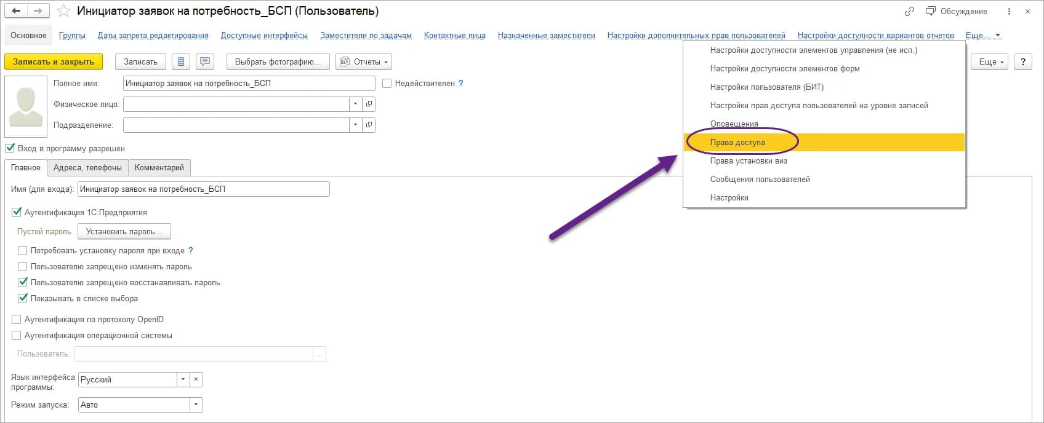Show hint next to Недействителен

click(461, 83)
